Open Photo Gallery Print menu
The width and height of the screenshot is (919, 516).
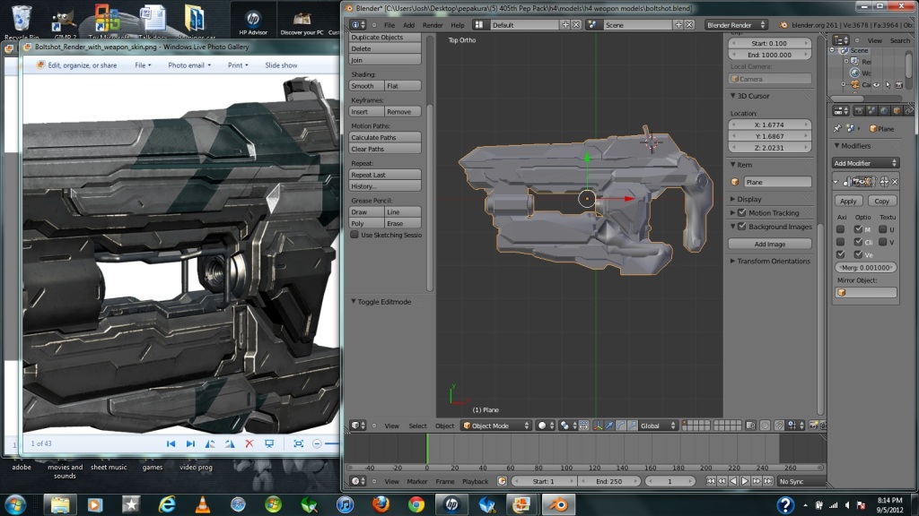tap(237, 64)
